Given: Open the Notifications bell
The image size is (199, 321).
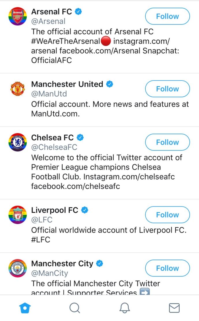Looking at the screenshot, I should click(x=125, y=308).
